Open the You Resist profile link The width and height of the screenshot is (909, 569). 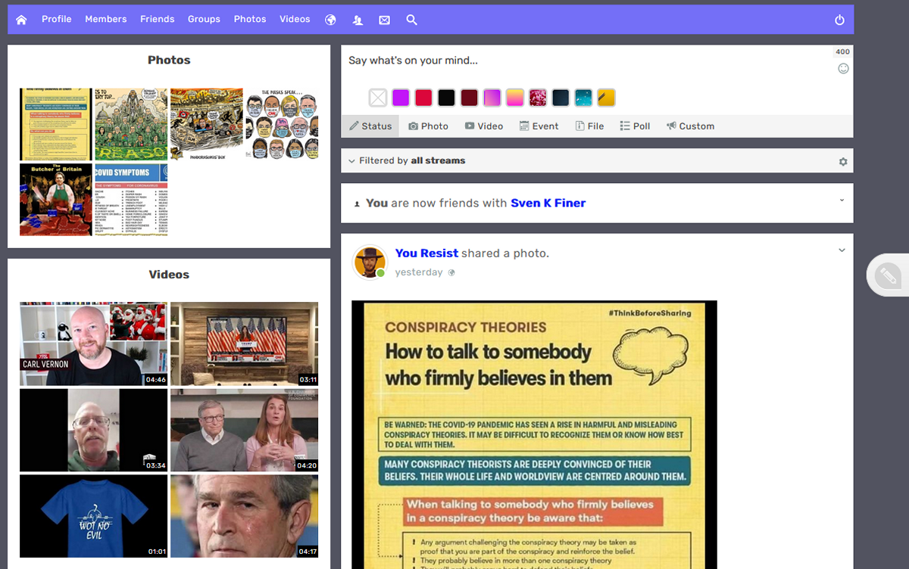point(426,253)
